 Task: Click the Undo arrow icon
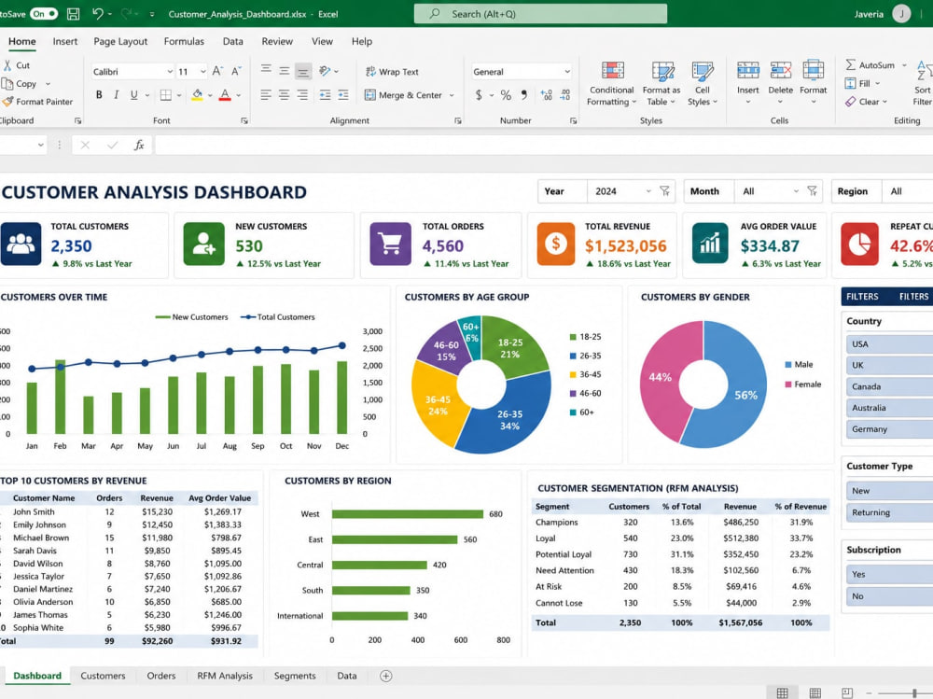[x=98, y=14]
